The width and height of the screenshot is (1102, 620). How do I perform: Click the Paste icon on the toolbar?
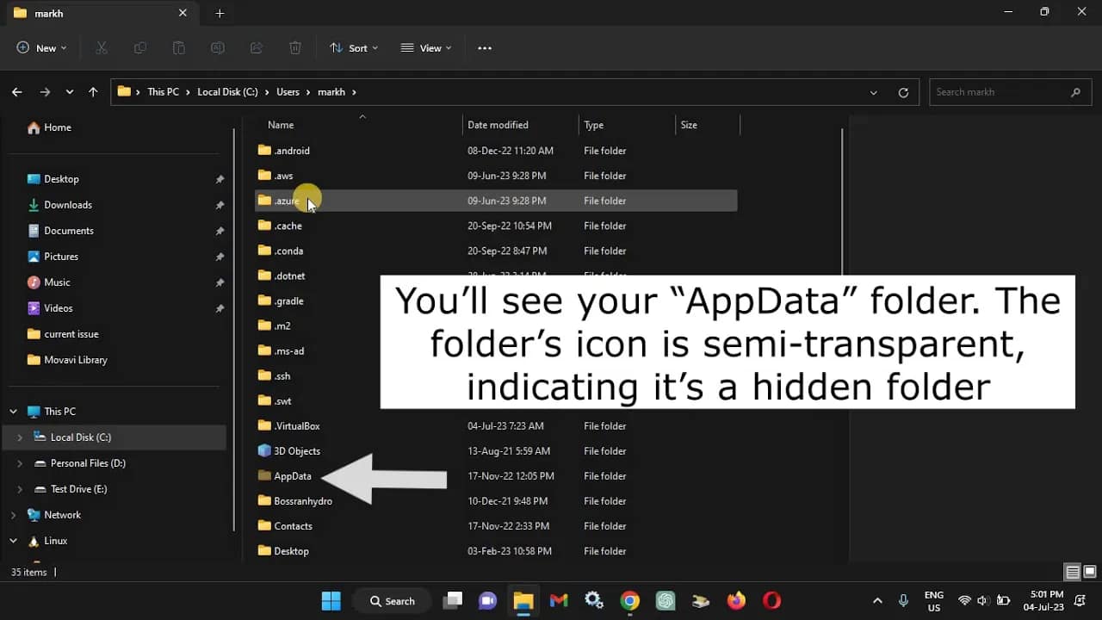tap(178, 47)
